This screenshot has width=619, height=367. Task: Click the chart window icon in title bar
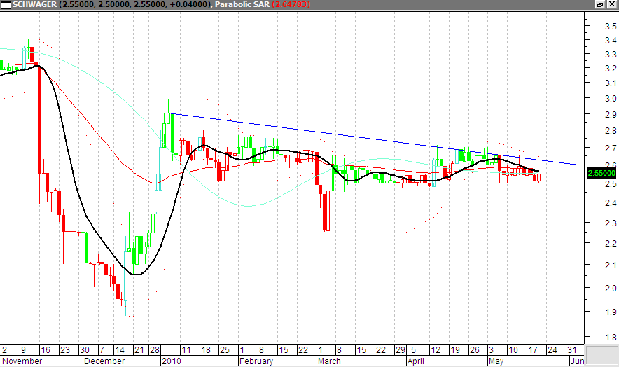click(6, 5)
